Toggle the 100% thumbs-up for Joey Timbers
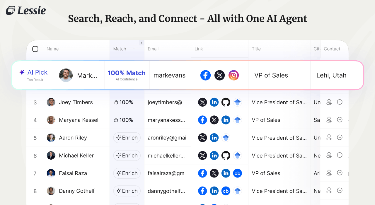The height and width of the screenshot is (205, 375). click(x=123, y=102)
